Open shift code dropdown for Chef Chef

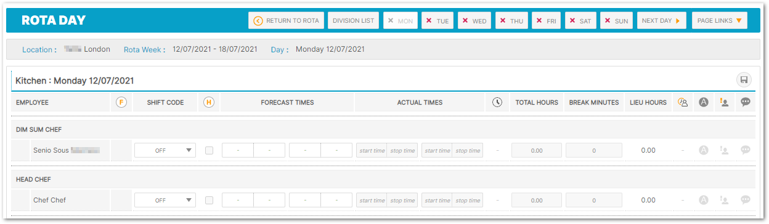point(165,201)
